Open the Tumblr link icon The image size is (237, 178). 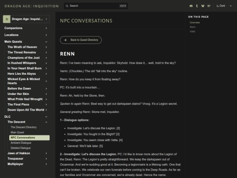click(197, 6)
